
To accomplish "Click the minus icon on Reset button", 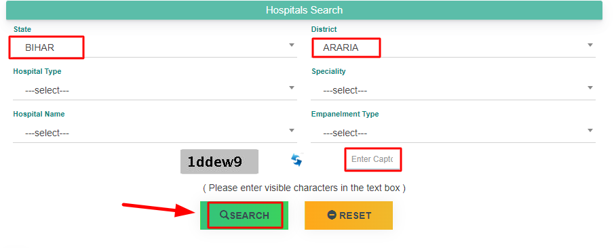I will point(332,215).
